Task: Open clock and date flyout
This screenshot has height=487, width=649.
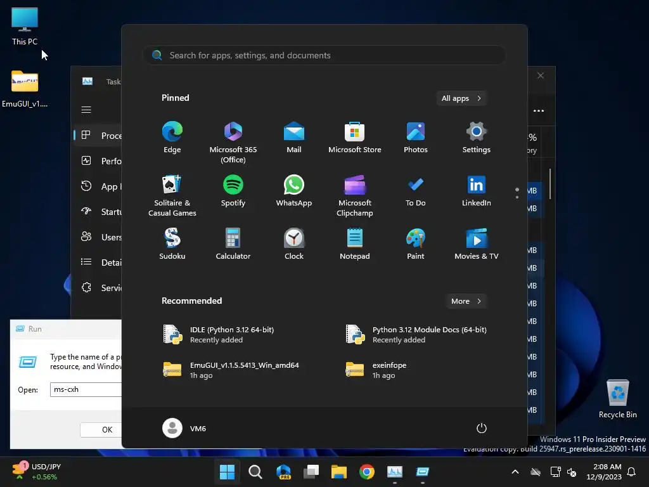Action: [x=604, y=472]
